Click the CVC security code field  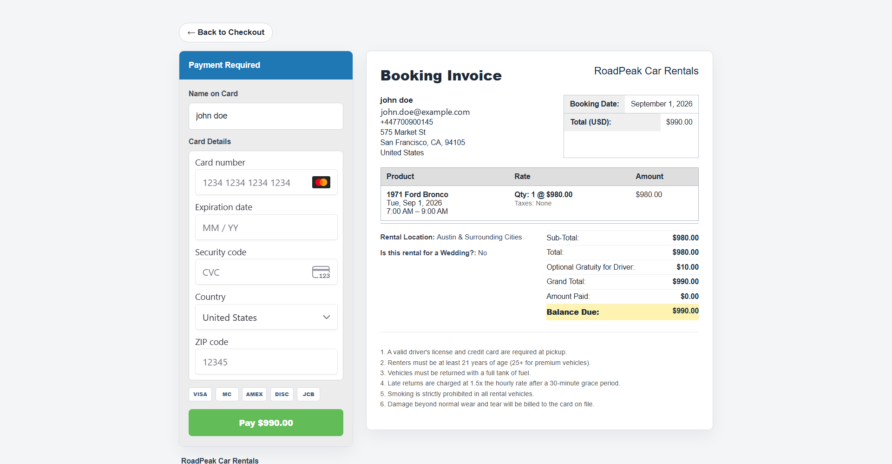pos(266,272)
